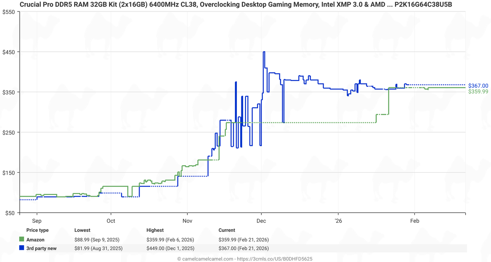Click the '26 year marker on the axis
Viewport: 491px width, 262px height.
(x=338, y=221)
